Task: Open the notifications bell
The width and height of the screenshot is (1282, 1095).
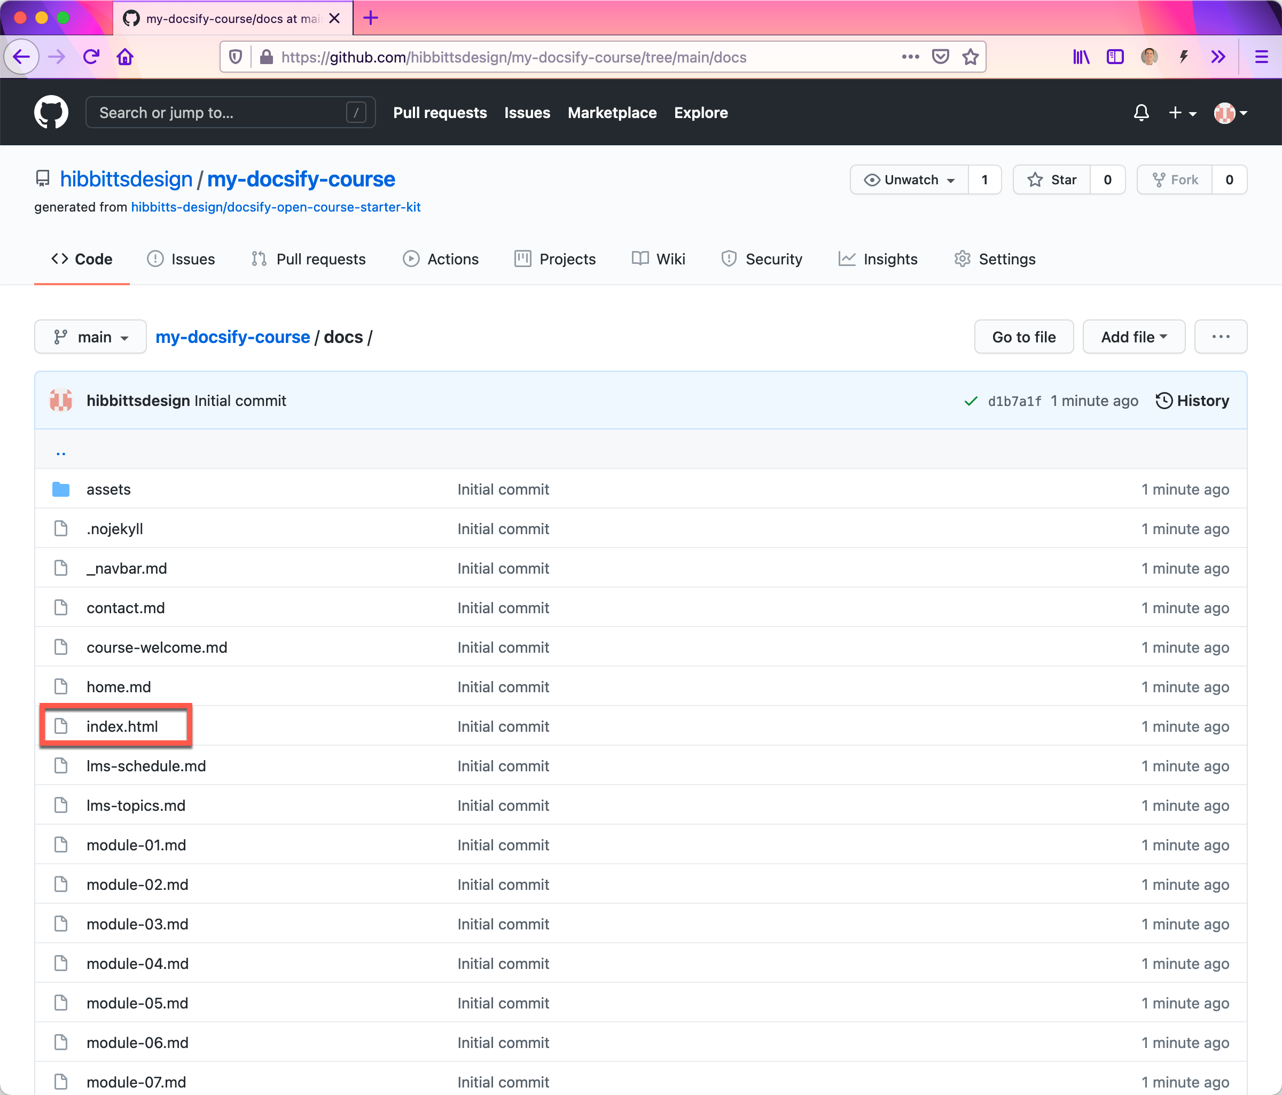Action: tap(1141, 112)
